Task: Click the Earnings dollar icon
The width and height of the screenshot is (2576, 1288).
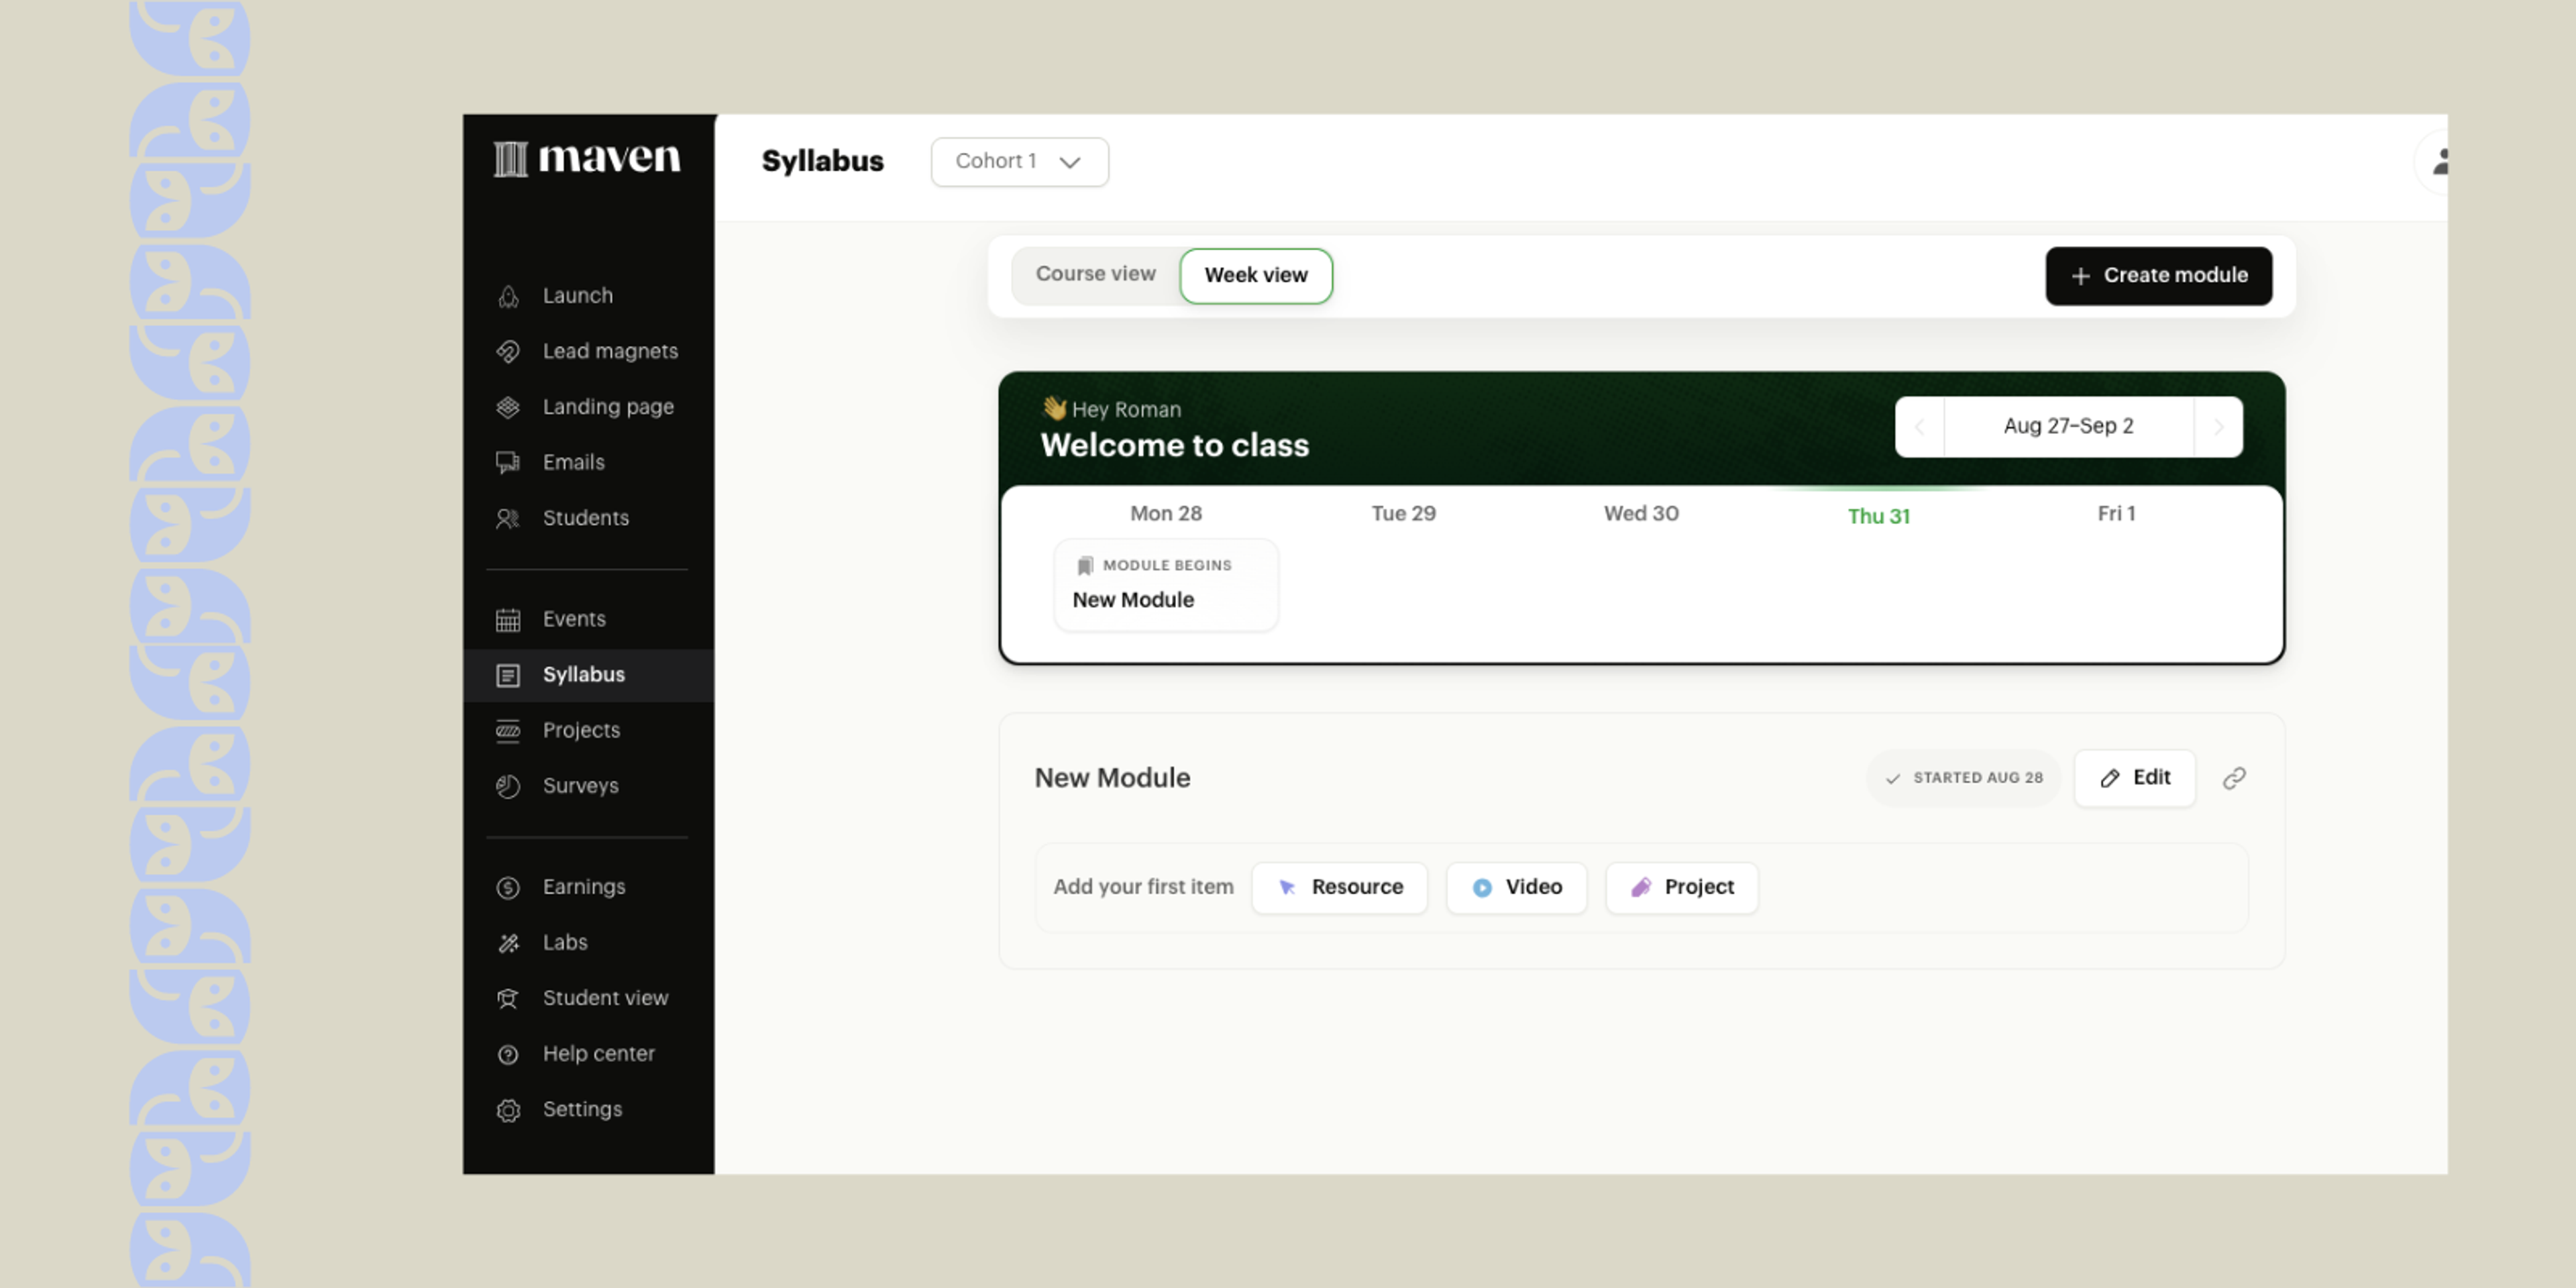Action: [x=508, y=888]
